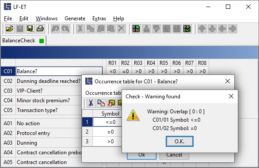
Task: Select condition 'Transaction type?'
Action: [49, 110]
